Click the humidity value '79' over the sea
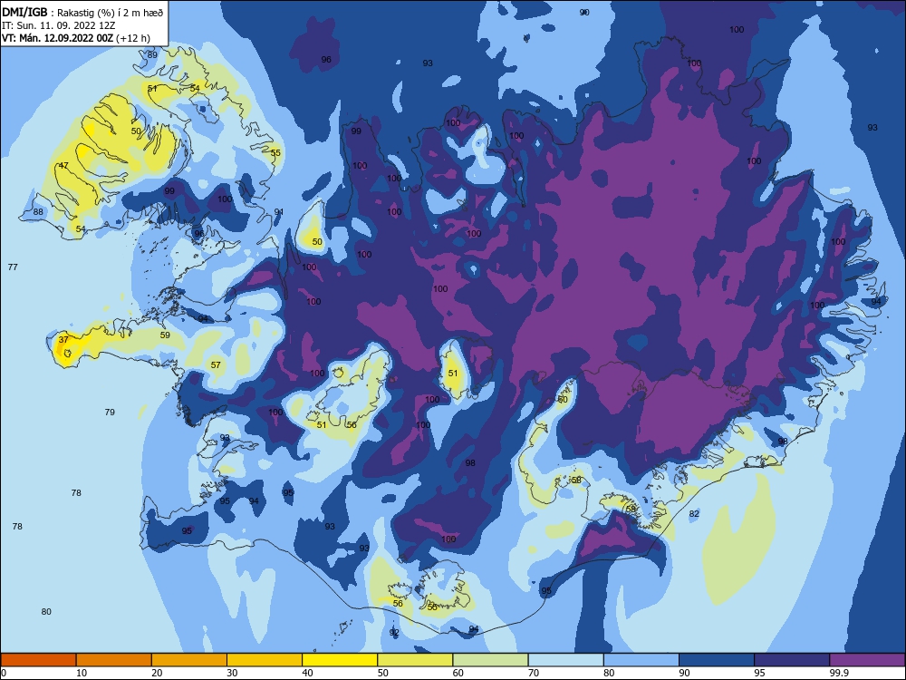 click(110, 413)
